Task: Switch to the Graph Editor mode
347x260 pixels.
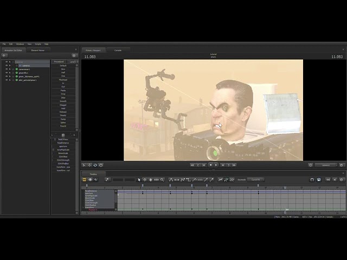Action: pyautogui.click(x=95, y=180)
